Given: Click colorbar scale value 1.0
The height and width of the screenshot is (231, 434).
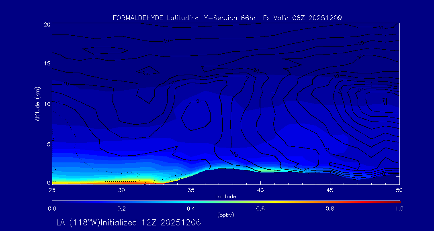Looking at the screenshot, I should tap(399, 209).
